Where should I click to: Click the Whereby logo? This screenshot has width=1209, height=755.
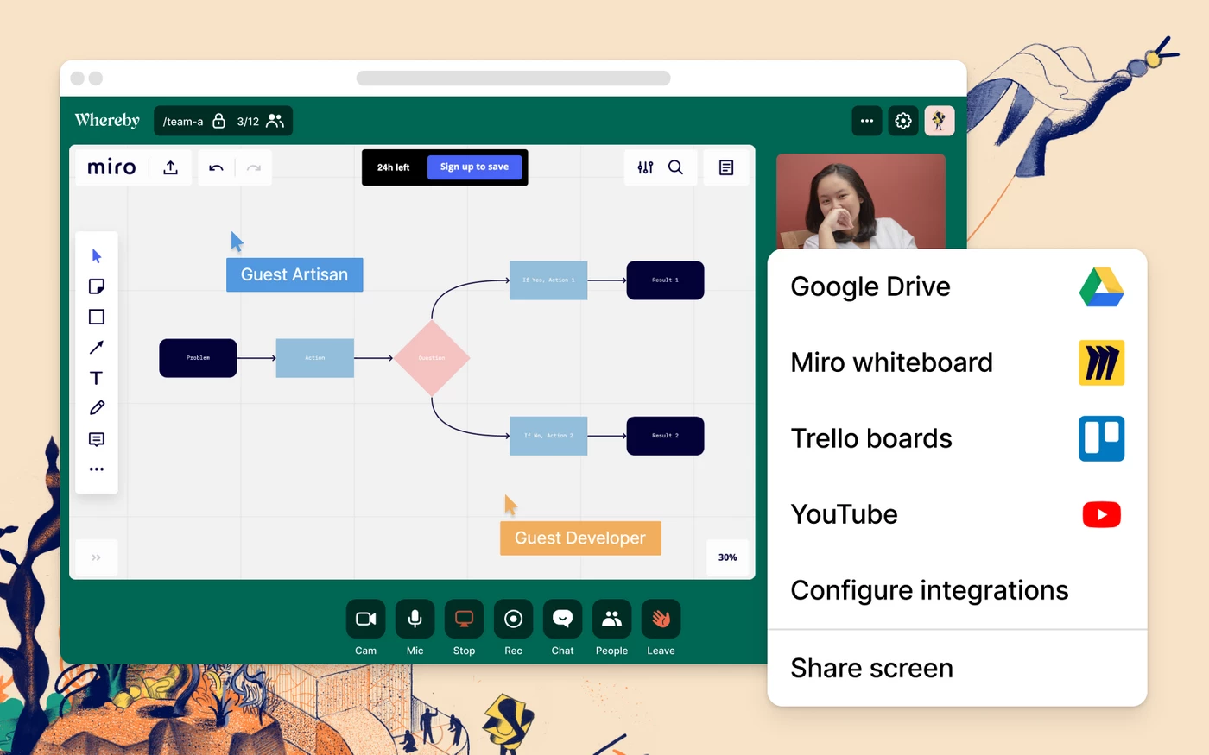[x=107, y=120]
